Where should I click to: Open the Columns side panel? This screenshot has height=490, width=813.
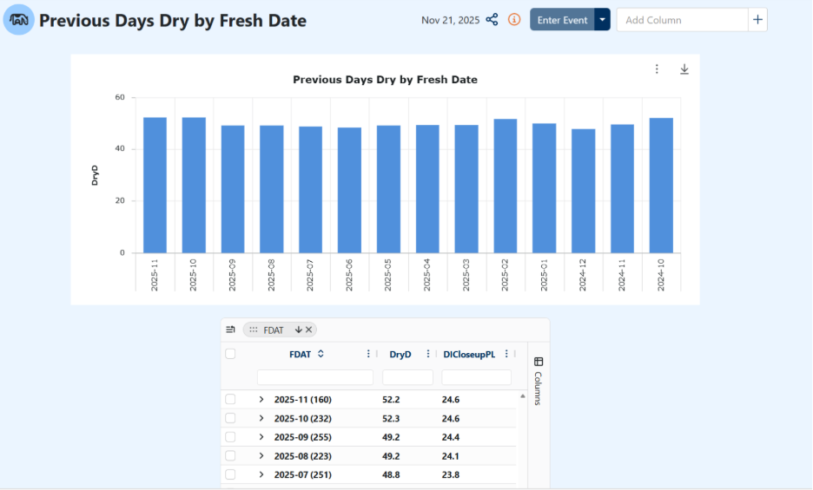(538, 382)
